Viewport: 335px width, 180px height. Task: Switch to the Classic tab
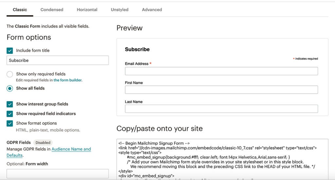[x=20, y=9]
